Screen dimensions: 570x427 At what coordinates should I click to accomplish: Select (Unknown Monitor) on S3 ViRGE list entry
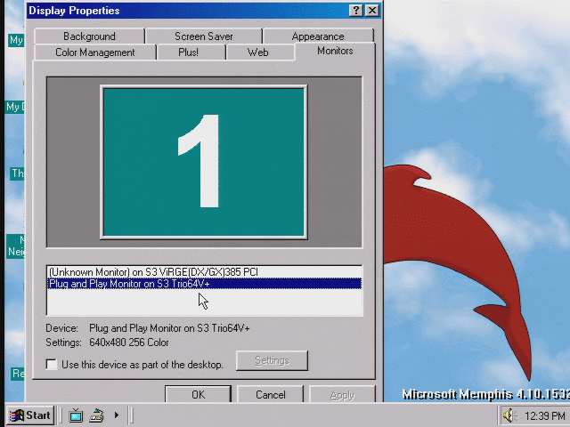click(x=204, y=272)
